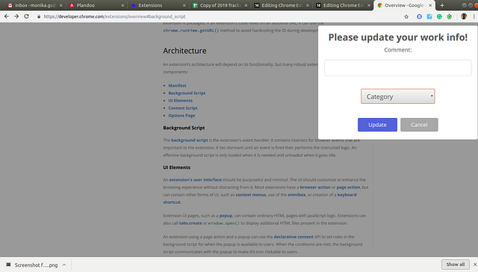
Task: Follow the declarative content link
Action: pos(294,237)
